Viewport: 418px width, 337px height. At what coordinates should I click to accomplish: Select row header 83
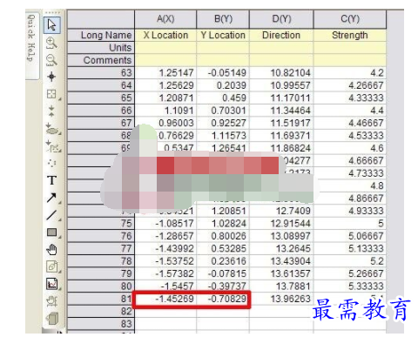pyautogui.click(x=101, y=324)
